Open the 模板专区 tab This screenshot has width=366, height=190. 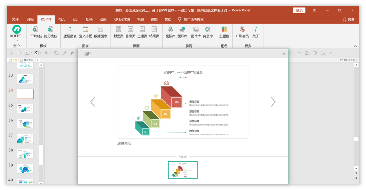tap(27, 60)
